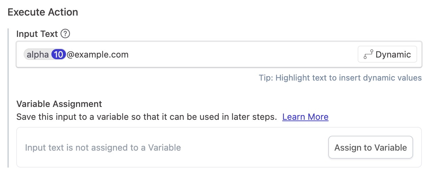Viewport: 430px width, 176px height.
Task: Click the "Input Text" field label
Action: 37,34
